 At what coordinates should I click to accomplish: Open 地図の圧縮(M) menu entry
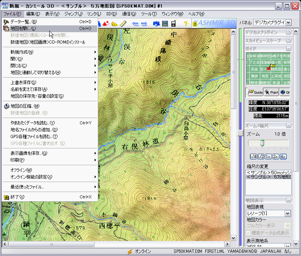click(50, 106)
